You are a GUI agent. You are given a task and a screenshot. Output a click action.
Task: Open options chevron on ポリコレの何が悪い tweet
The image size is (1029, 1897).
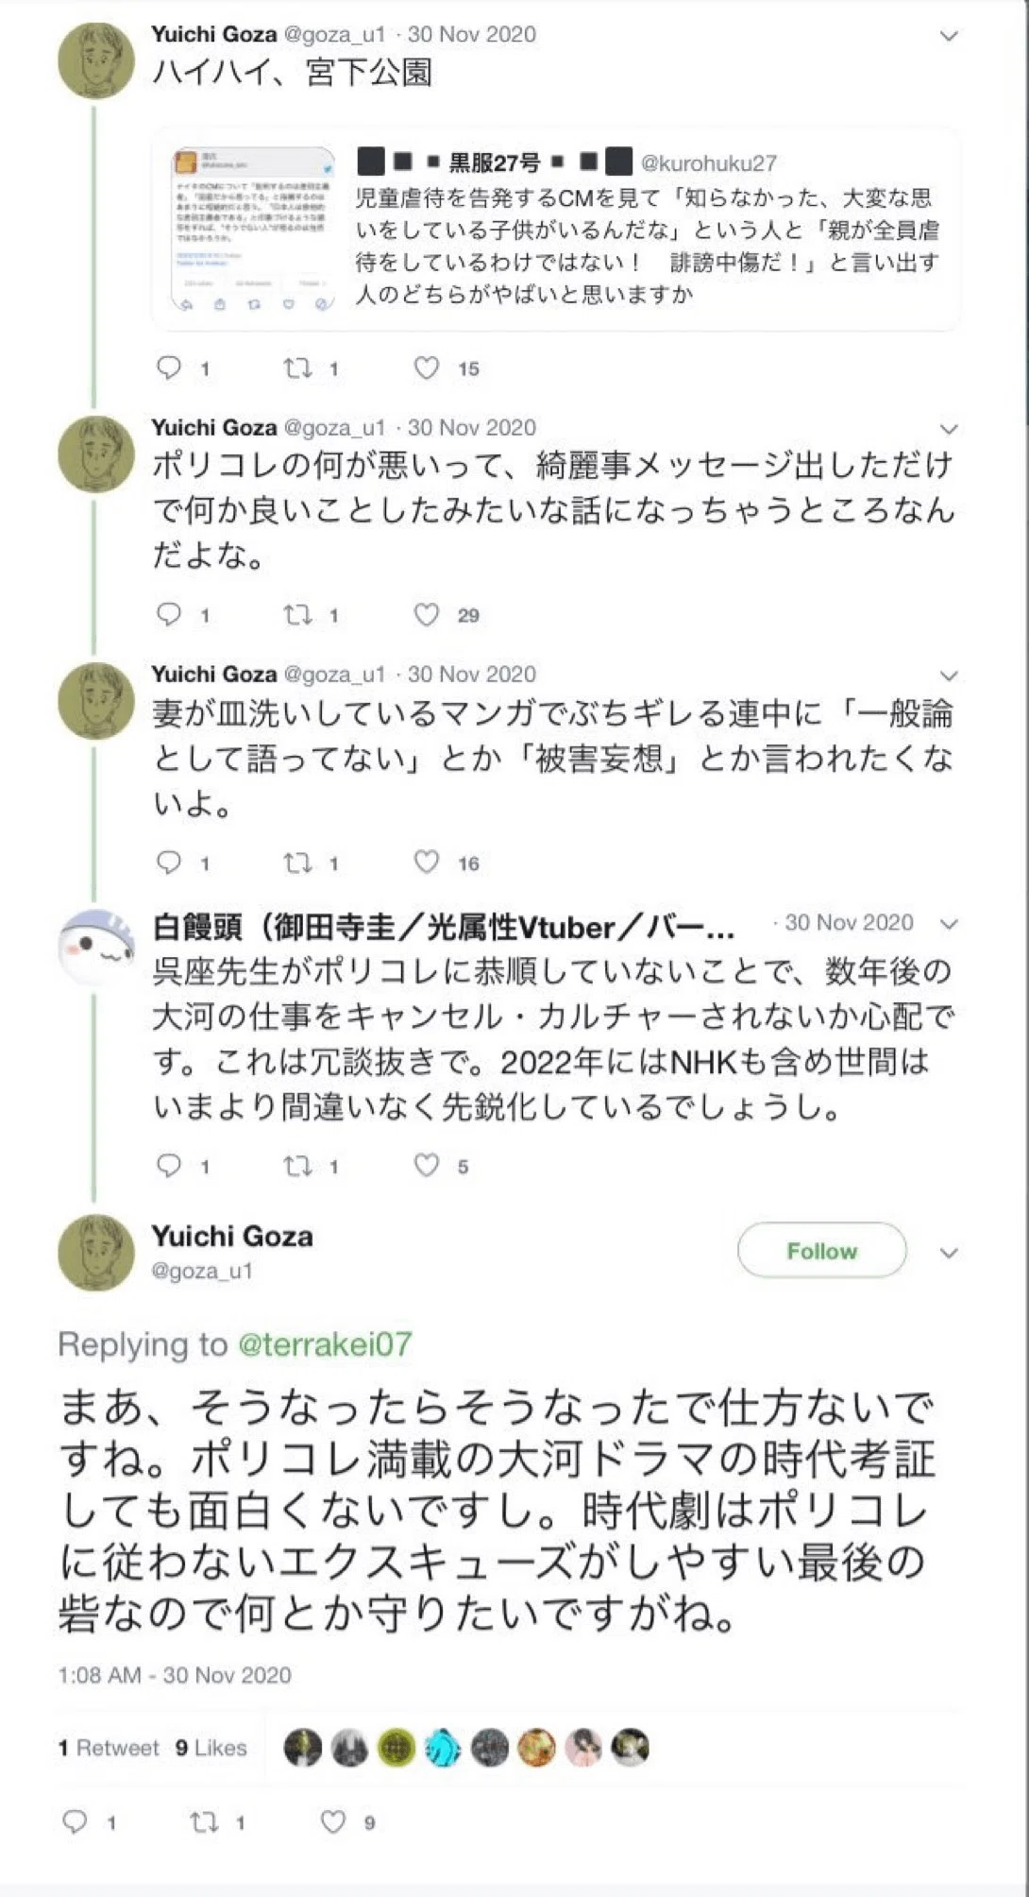click(950, 429)
